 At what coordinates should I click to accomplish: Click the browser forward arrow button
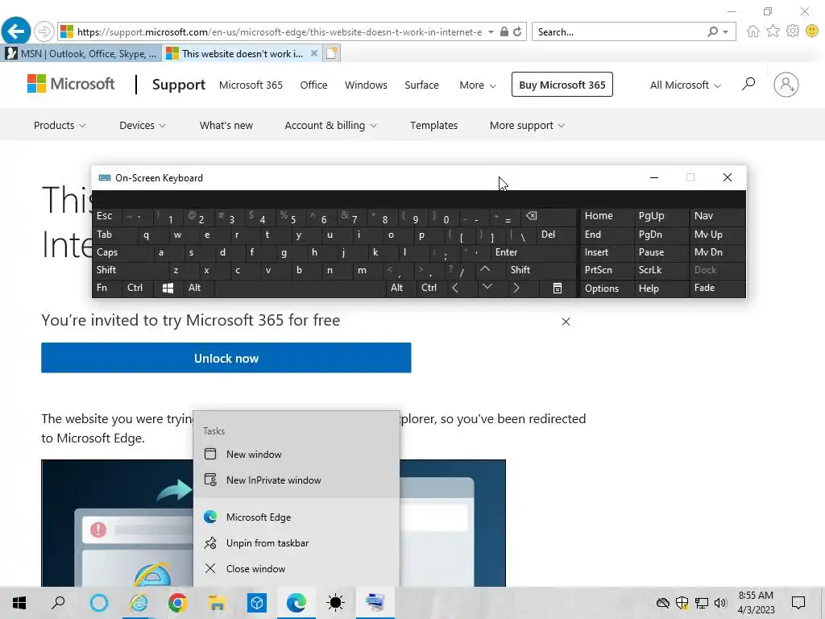pyautogui.click(x=44, y=31)
